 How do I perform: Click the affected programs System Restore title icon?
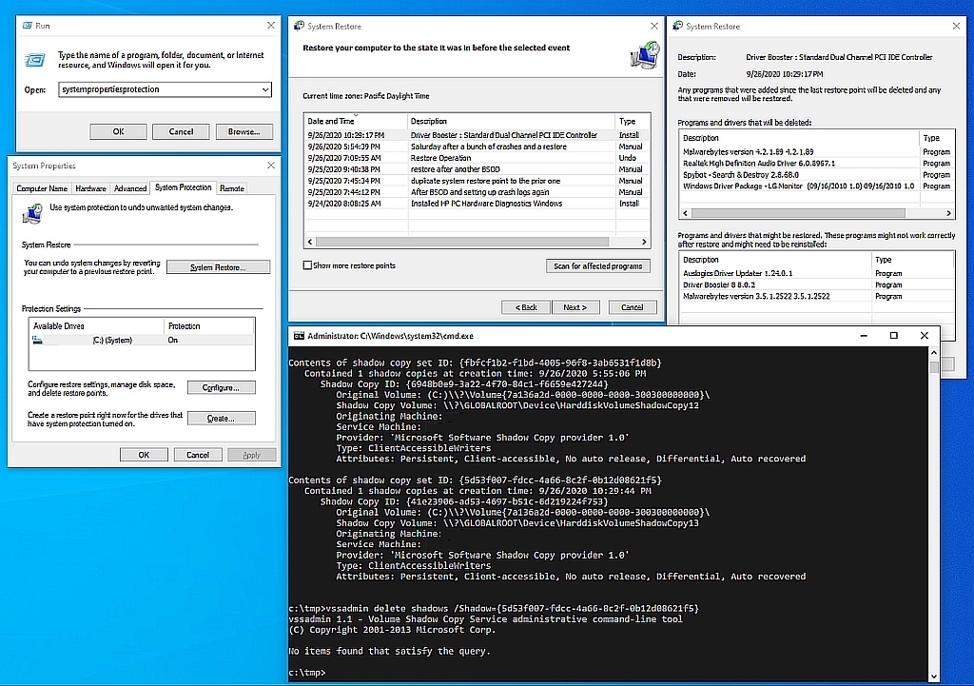click(677, 26)
